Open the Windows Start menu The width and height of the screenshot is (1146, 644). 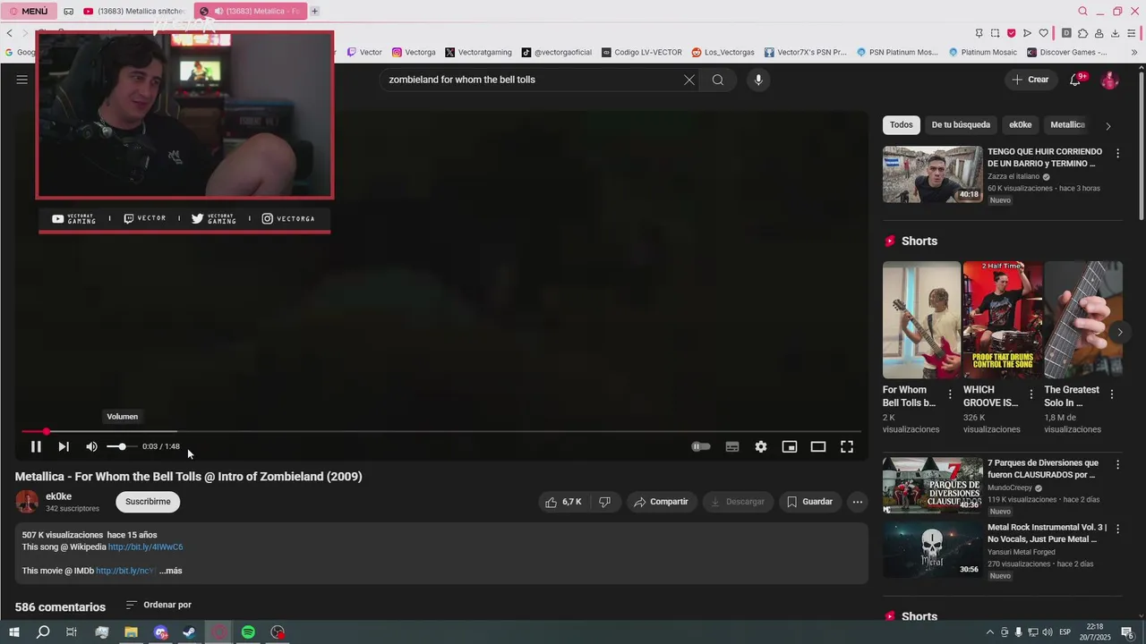[x=13, y=632]
